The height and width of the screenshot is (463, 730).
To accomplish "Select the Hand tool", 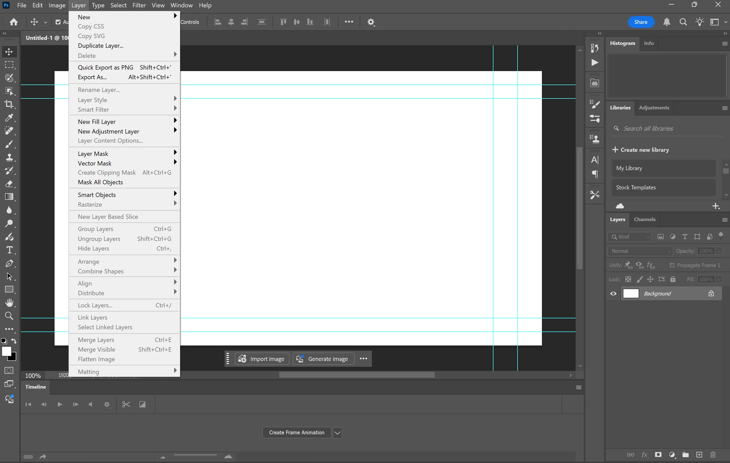I will [9, 302].
